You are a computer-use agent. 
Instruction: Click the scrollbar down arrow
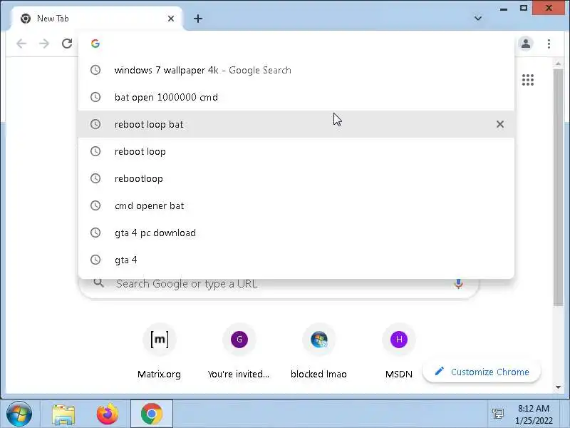558,387
